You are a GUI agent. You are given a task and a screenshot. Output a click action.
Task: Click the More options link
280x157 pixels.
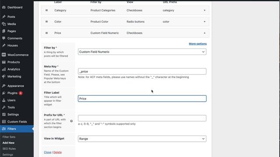pos(198,44)
